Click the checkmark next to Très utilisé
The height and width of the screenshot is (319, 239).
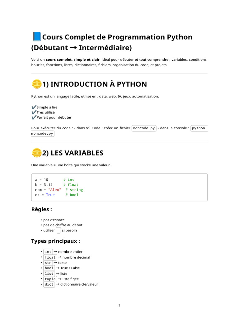pos(34,112)
